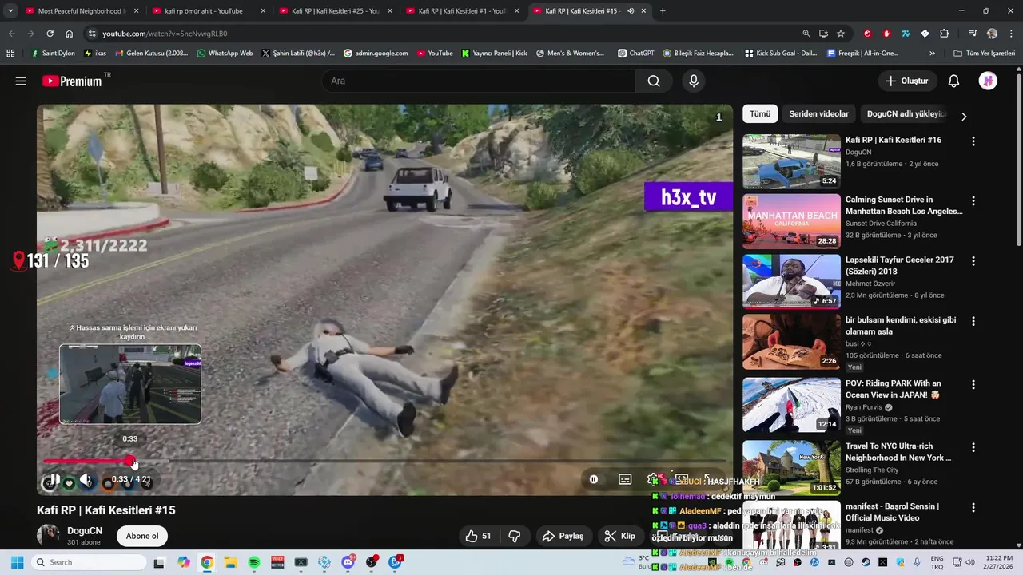Open the Chrome three-dot menu

1011,34
